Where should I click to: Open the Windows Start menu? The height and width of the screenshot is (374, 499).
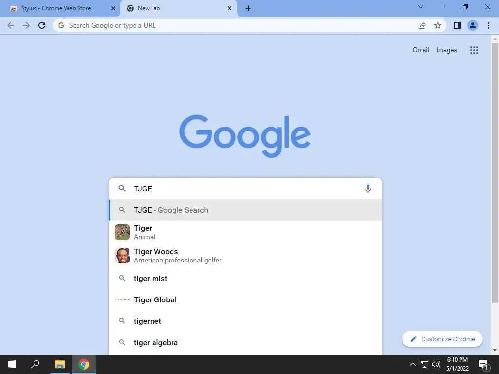coord(12,364)
